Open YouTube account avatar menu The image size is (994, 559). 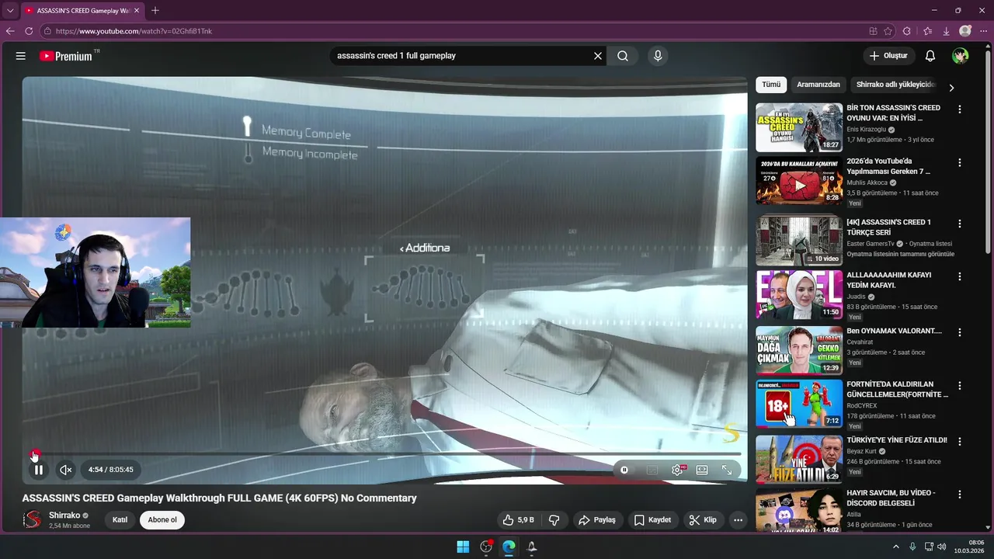tap(961, 56)
